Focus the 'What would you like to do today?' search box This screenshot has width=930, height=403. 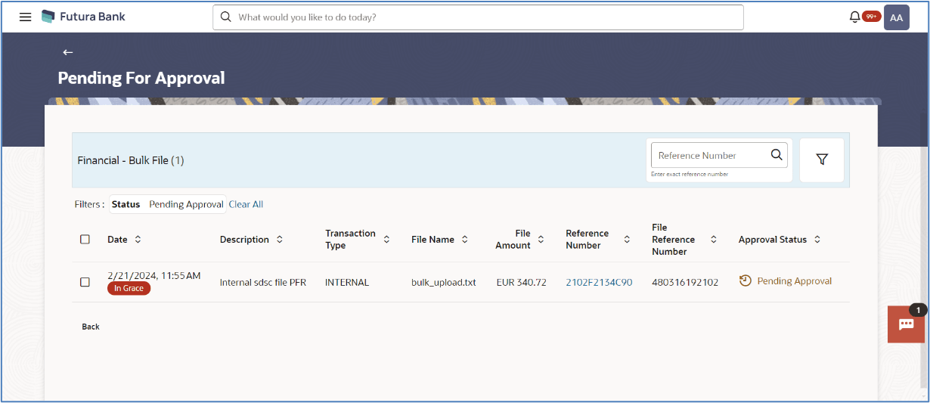tap(478, 17)
